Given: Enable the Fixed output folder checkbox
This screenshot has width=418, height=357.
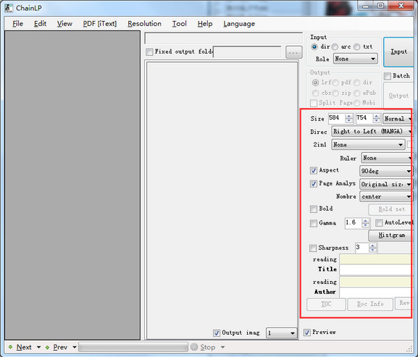Looking at the screenshot, I should [x=149, y=52].
